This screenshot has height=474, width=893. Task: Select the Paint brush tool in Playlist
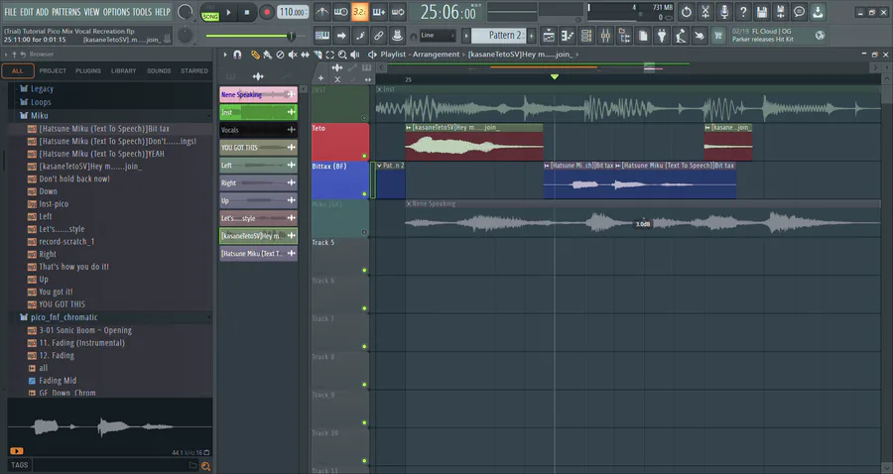(x=268, y=55)
